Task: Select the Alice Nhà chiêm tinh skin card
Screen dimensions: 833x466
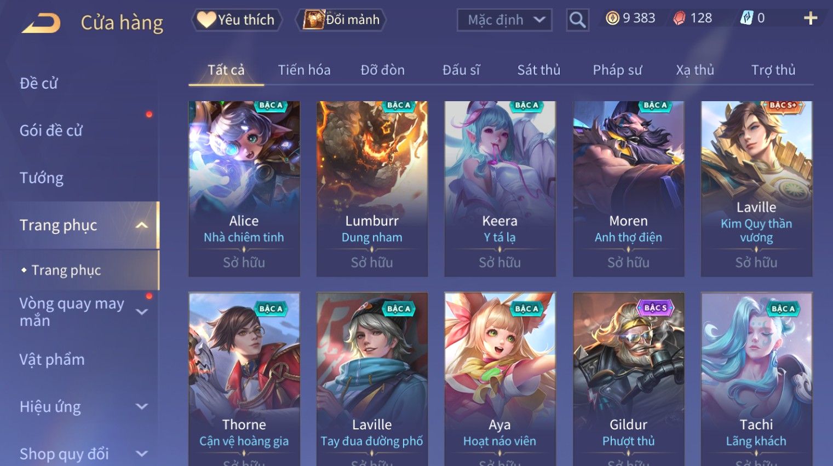Action: coord(244,189)
